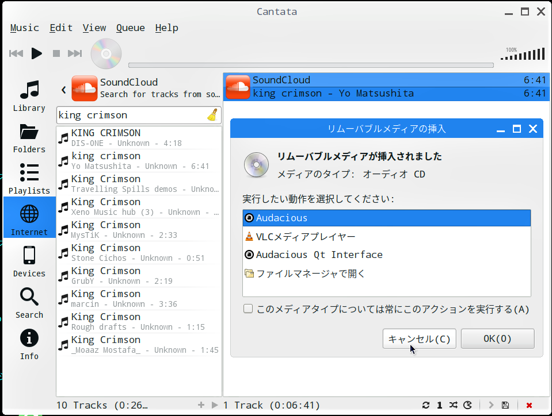Image resolution: width=552 pixels, height=416 pixels.
Task: Select King Crimson by marcin track
Action: [x=139, y=299]
